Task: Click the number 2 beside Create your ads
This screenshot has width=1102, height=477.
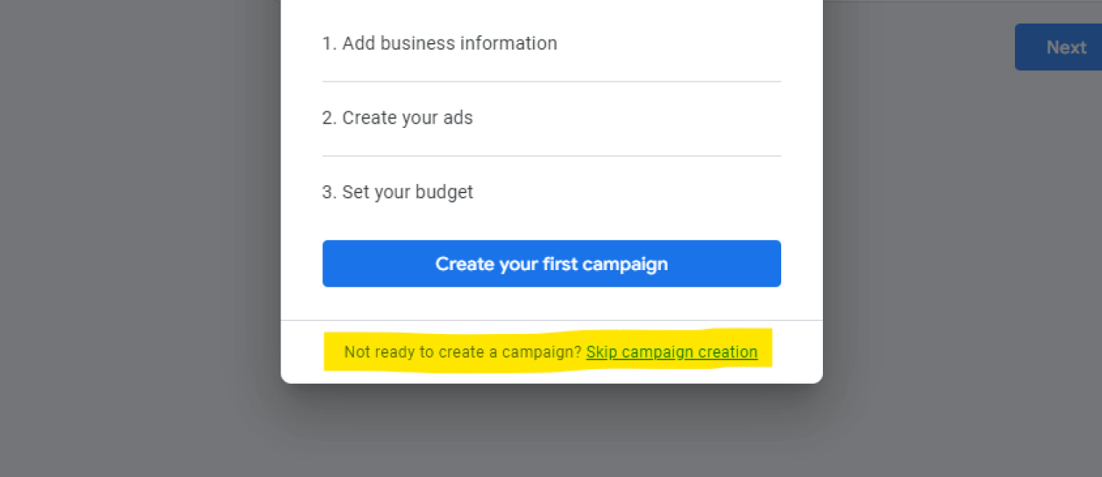Action: pyautogui.click(x=327, y=118)
